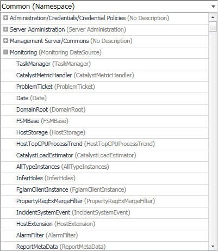The image size is (218, 251).
Task: Choose IncidentSystemEvent in the list
Action: [104, 213]
